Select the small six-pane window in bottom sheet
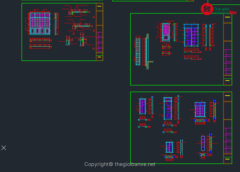 pos(169,147)
